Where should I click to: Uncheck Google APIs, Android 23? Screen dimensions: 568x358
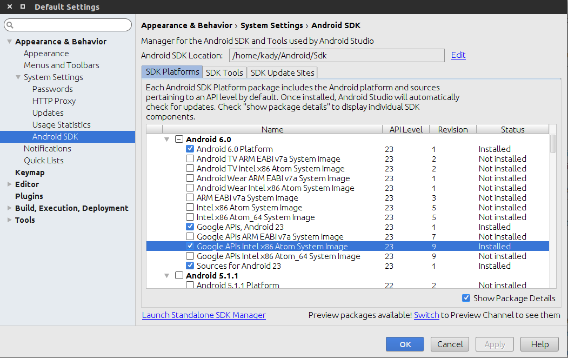pyautogui.click(x=190, y=227)
